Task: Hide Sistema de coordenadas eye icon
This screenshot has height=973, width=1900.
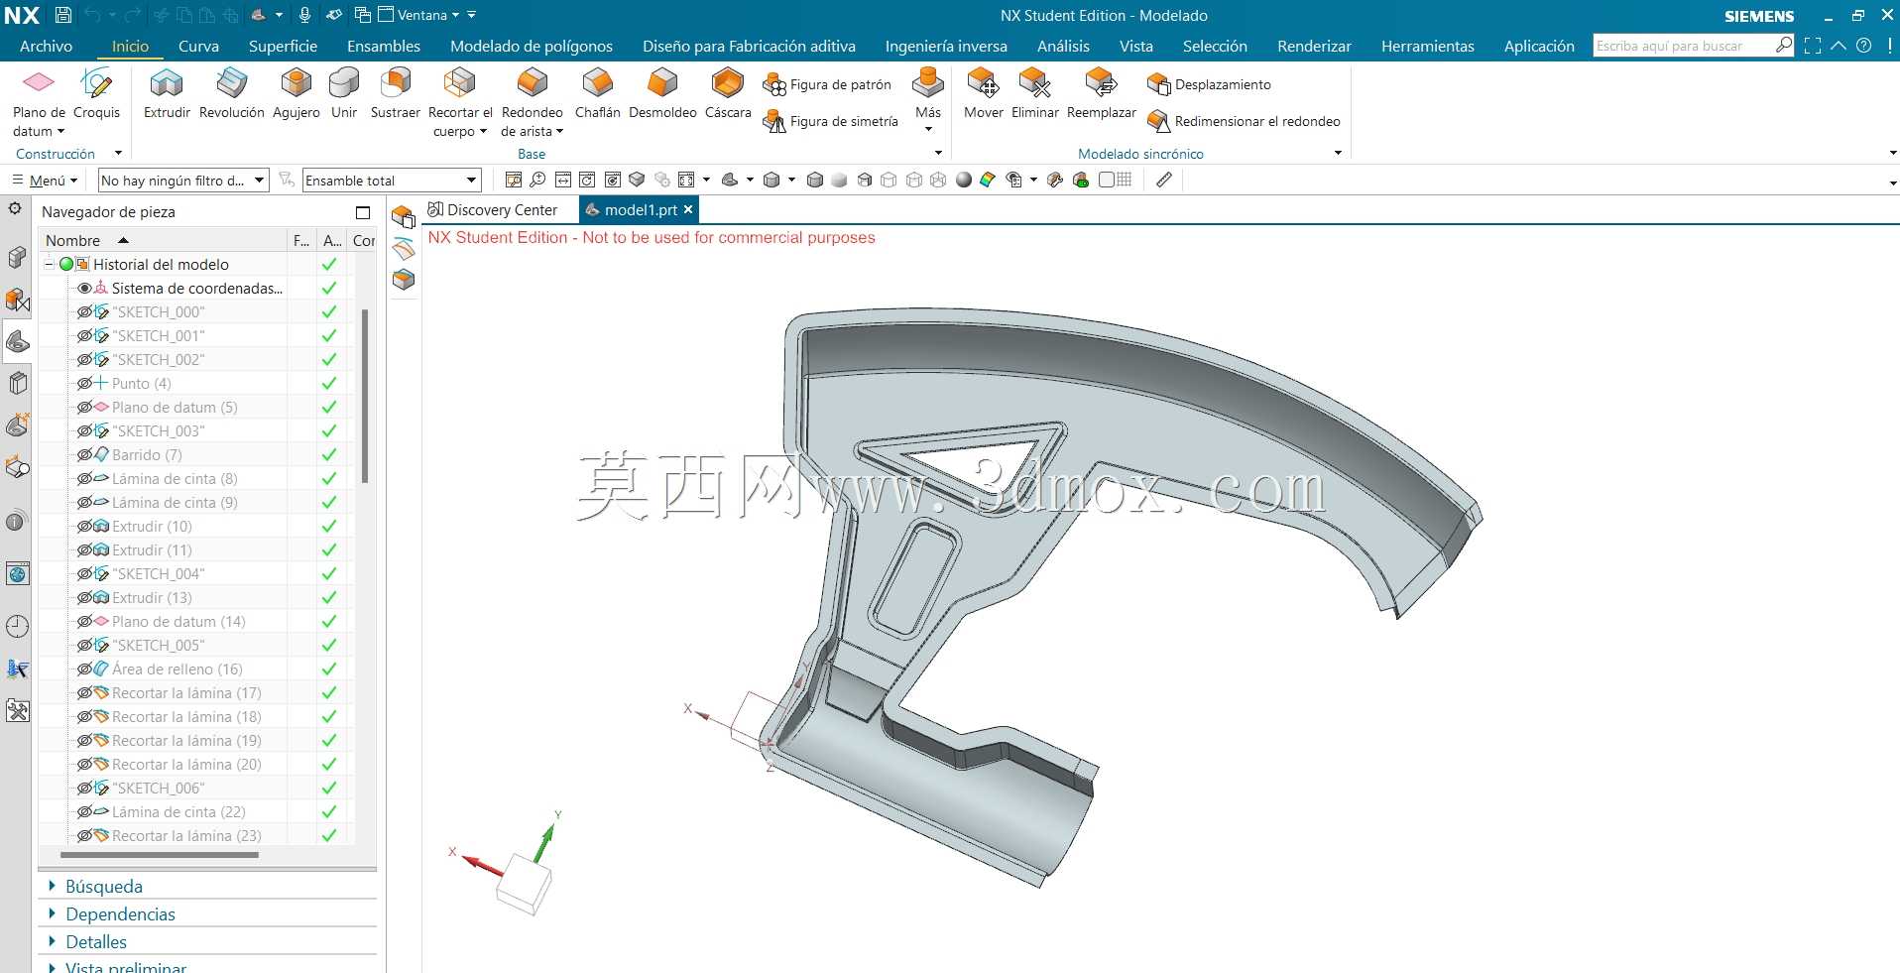Action: 84,288
